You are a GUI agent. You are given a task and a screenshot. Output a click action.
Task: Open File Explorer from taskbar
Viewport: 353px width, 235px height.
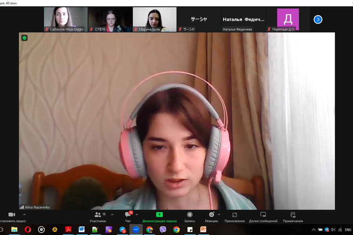coord(14,230)
